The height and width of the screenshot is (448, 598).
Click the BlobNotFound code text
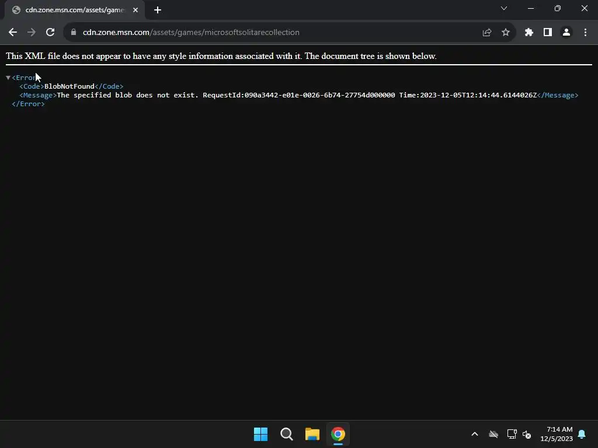pyautogui.click(x=69, y=86)
